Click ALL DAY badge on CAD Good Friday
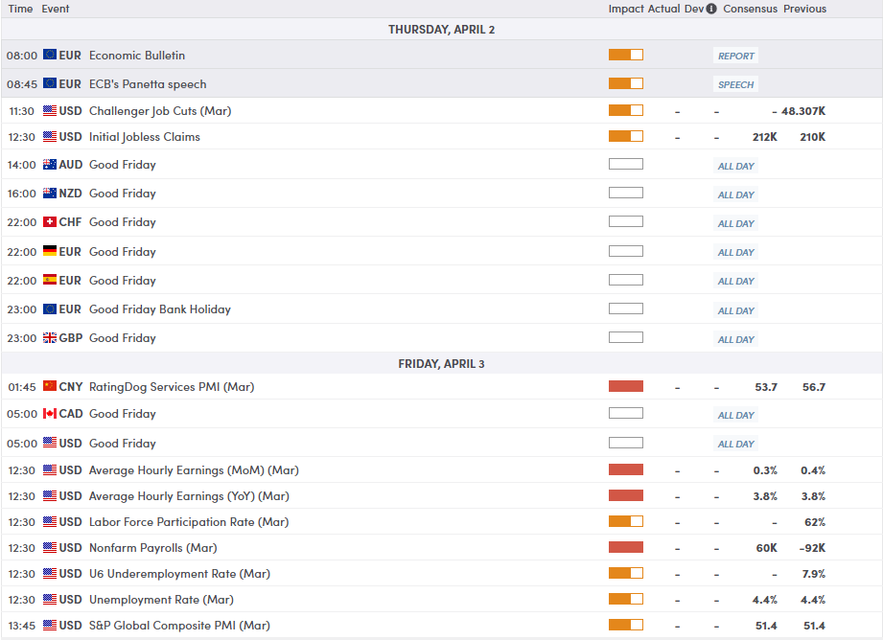Image resolution: width=883 pixels, height=640 pixels. [735, 416]
